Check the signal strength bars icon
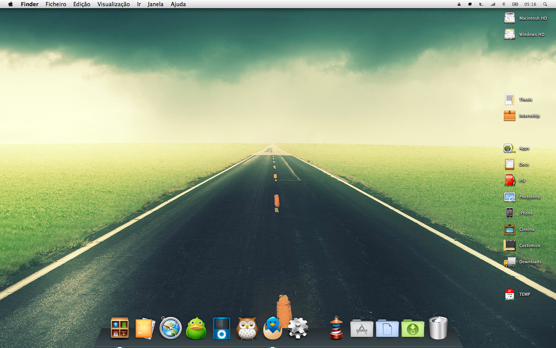Viewport: 556px width, 348px height. tap(493, 4)
